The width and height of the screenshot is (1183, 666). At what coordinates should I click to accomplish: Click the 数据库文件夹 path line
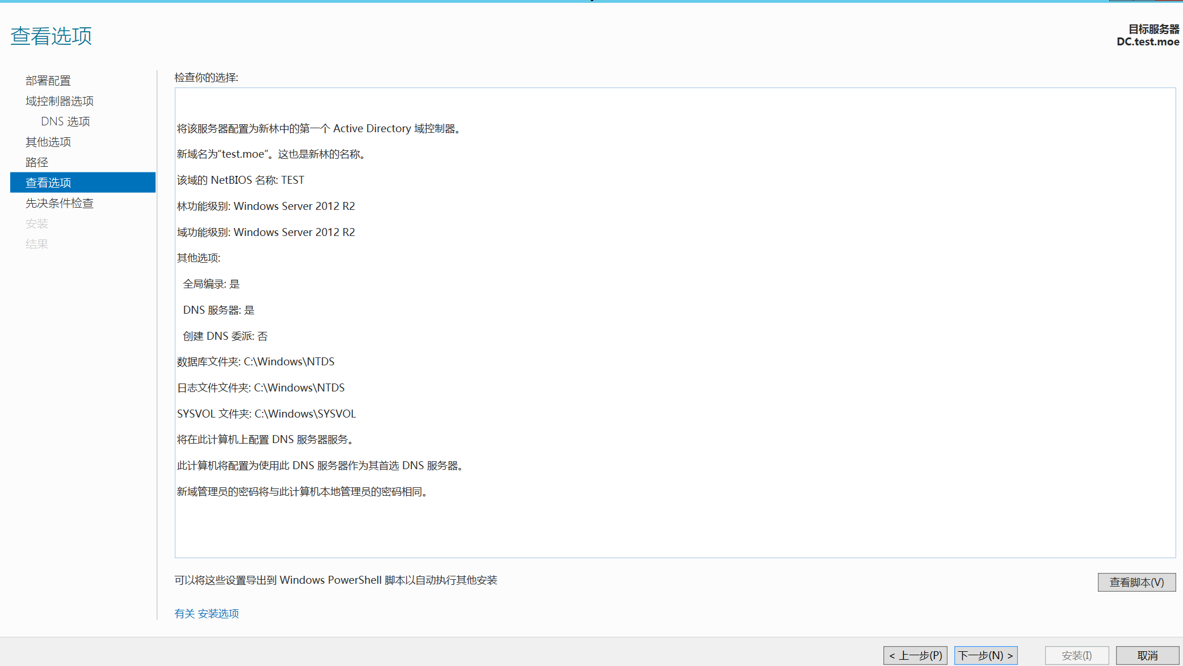255,362
